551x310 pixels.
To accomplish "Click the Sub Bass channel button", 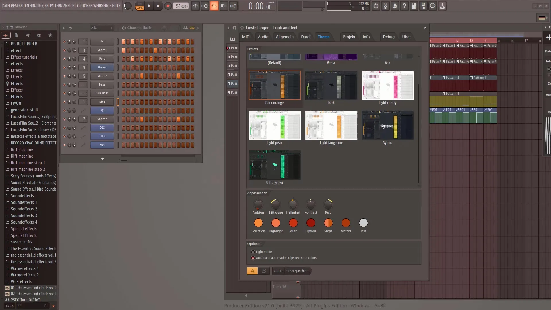I will tap(102, 93).
